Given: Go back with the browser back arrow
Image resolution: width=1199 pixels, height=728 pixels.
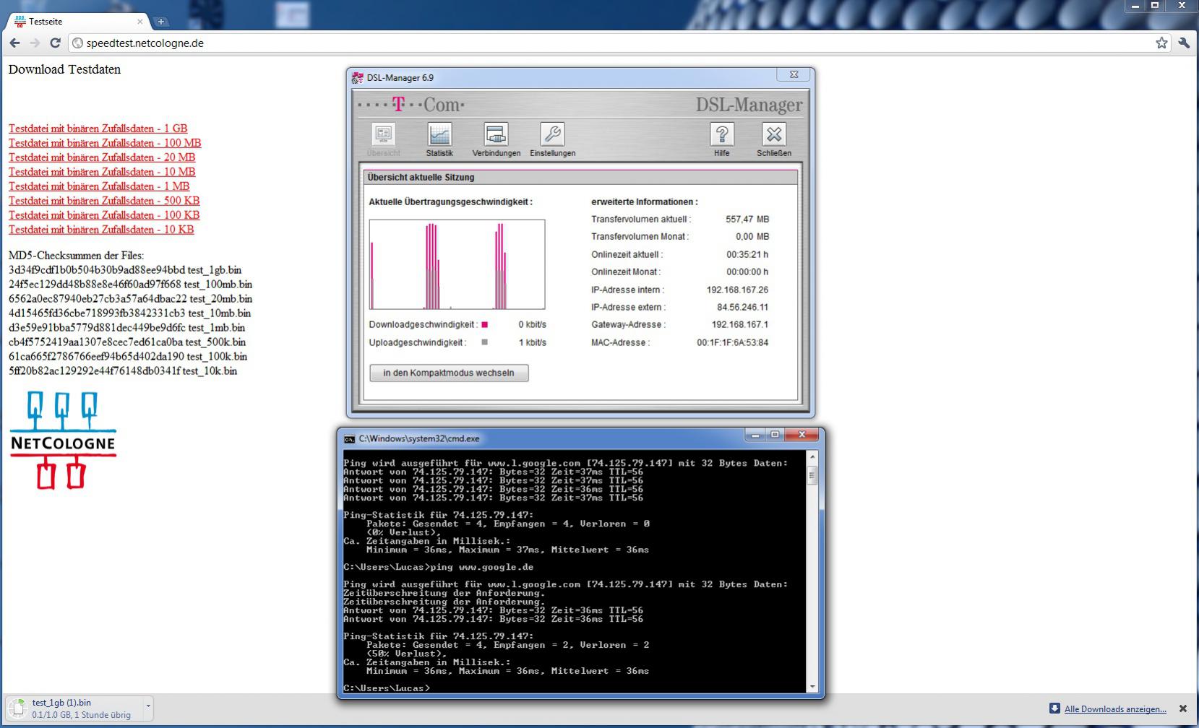Looking at the screenshot, I should [x=14, y=43].
